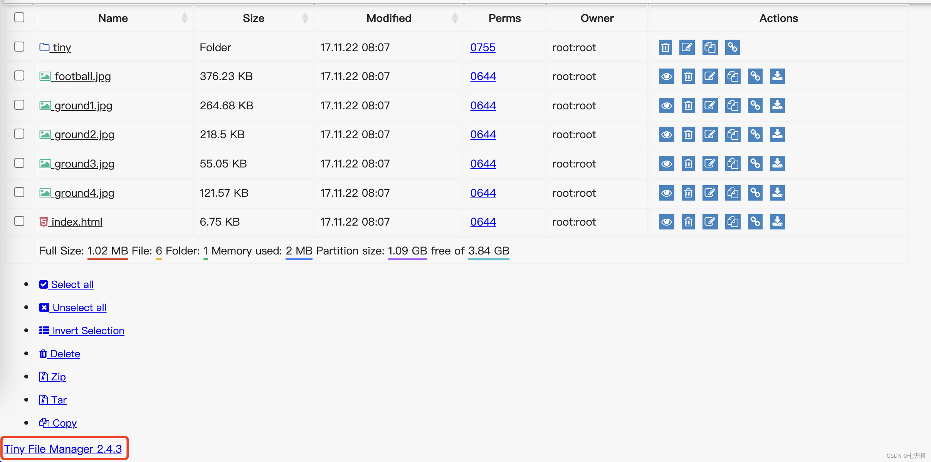Open index.html file link
931x462 pixels.
pyautogui.click(x=71, y=222)
